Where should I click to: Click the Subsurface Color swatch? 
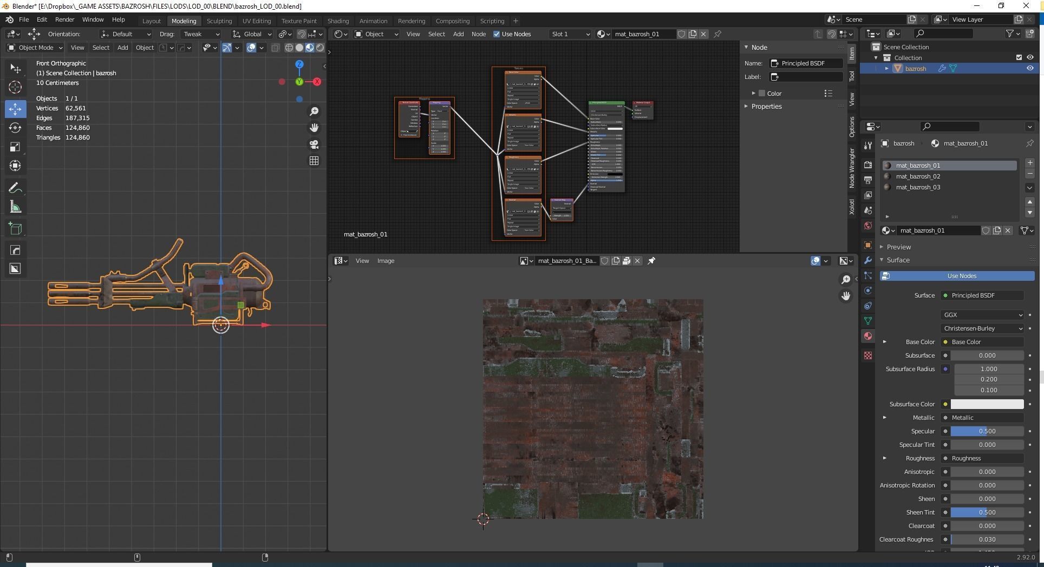coord(987,404)
